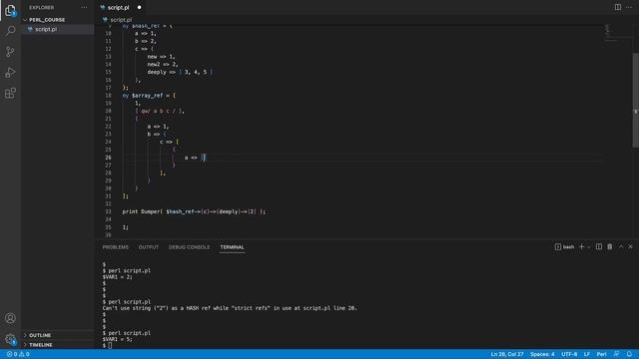Change encoding via UTF-8
The width and height of the screenshot is (639, 359).
pos(569,354)
